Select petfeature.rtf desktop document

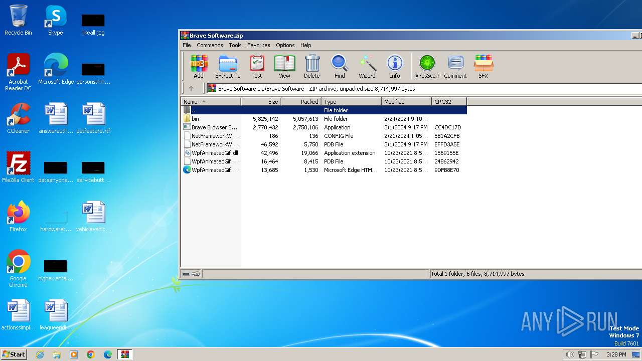tap(93, 118)
